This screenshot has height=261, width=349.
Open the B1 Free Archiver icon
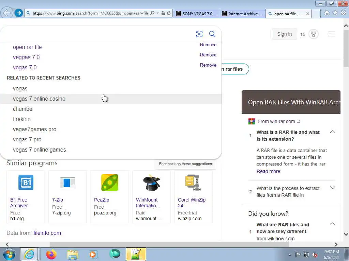pyautogui.click(x=26, y=182)
